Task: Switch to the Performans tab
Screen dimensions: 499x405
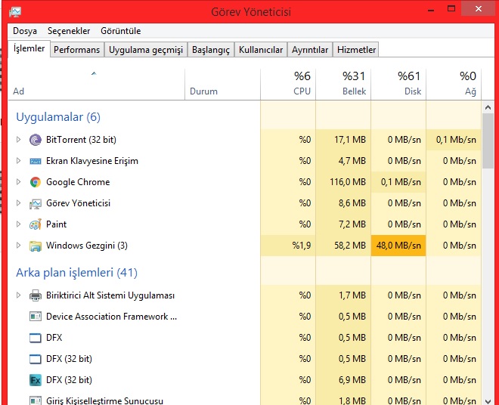Action: 76,50
